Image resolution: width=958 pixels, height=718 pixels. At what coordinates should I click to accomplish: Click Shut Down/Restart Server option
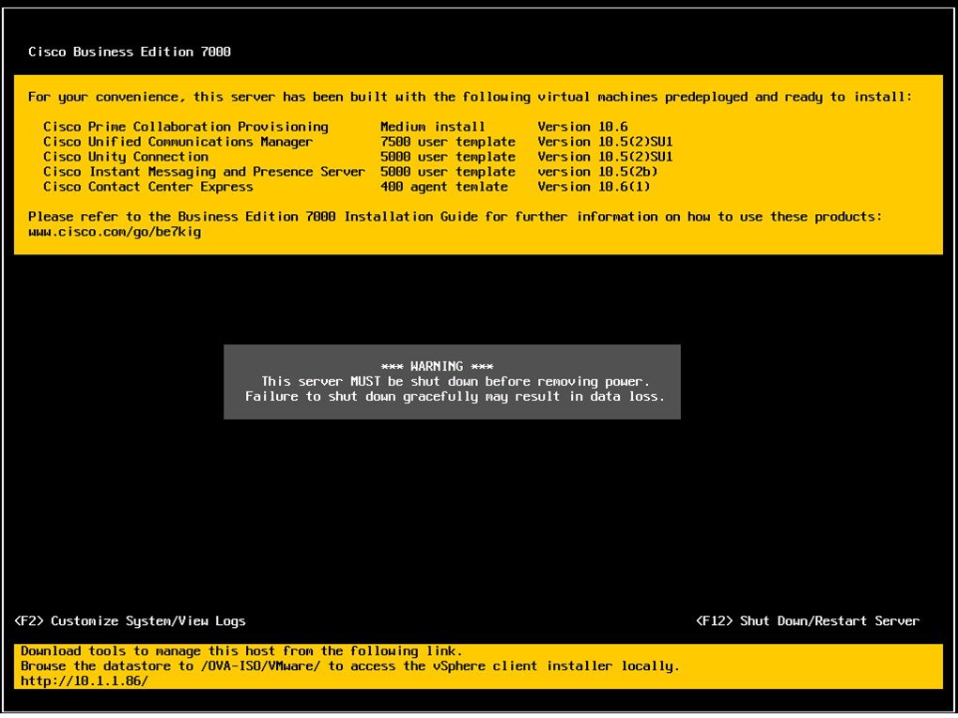(830, 620)
